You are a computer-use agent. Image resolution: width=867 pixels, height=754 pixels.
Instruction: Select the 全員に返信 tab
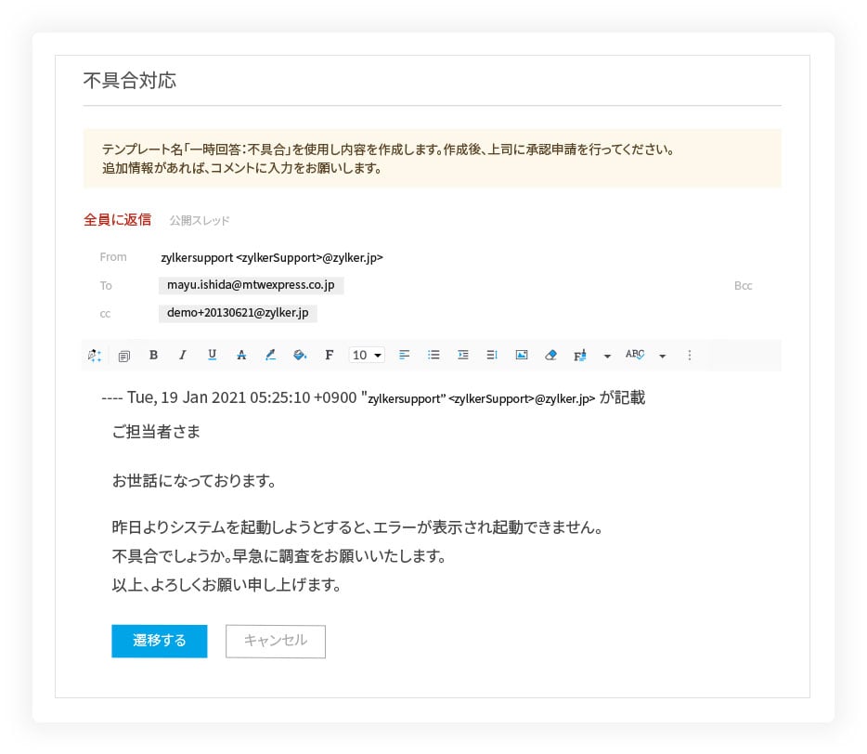pos(118,220)
